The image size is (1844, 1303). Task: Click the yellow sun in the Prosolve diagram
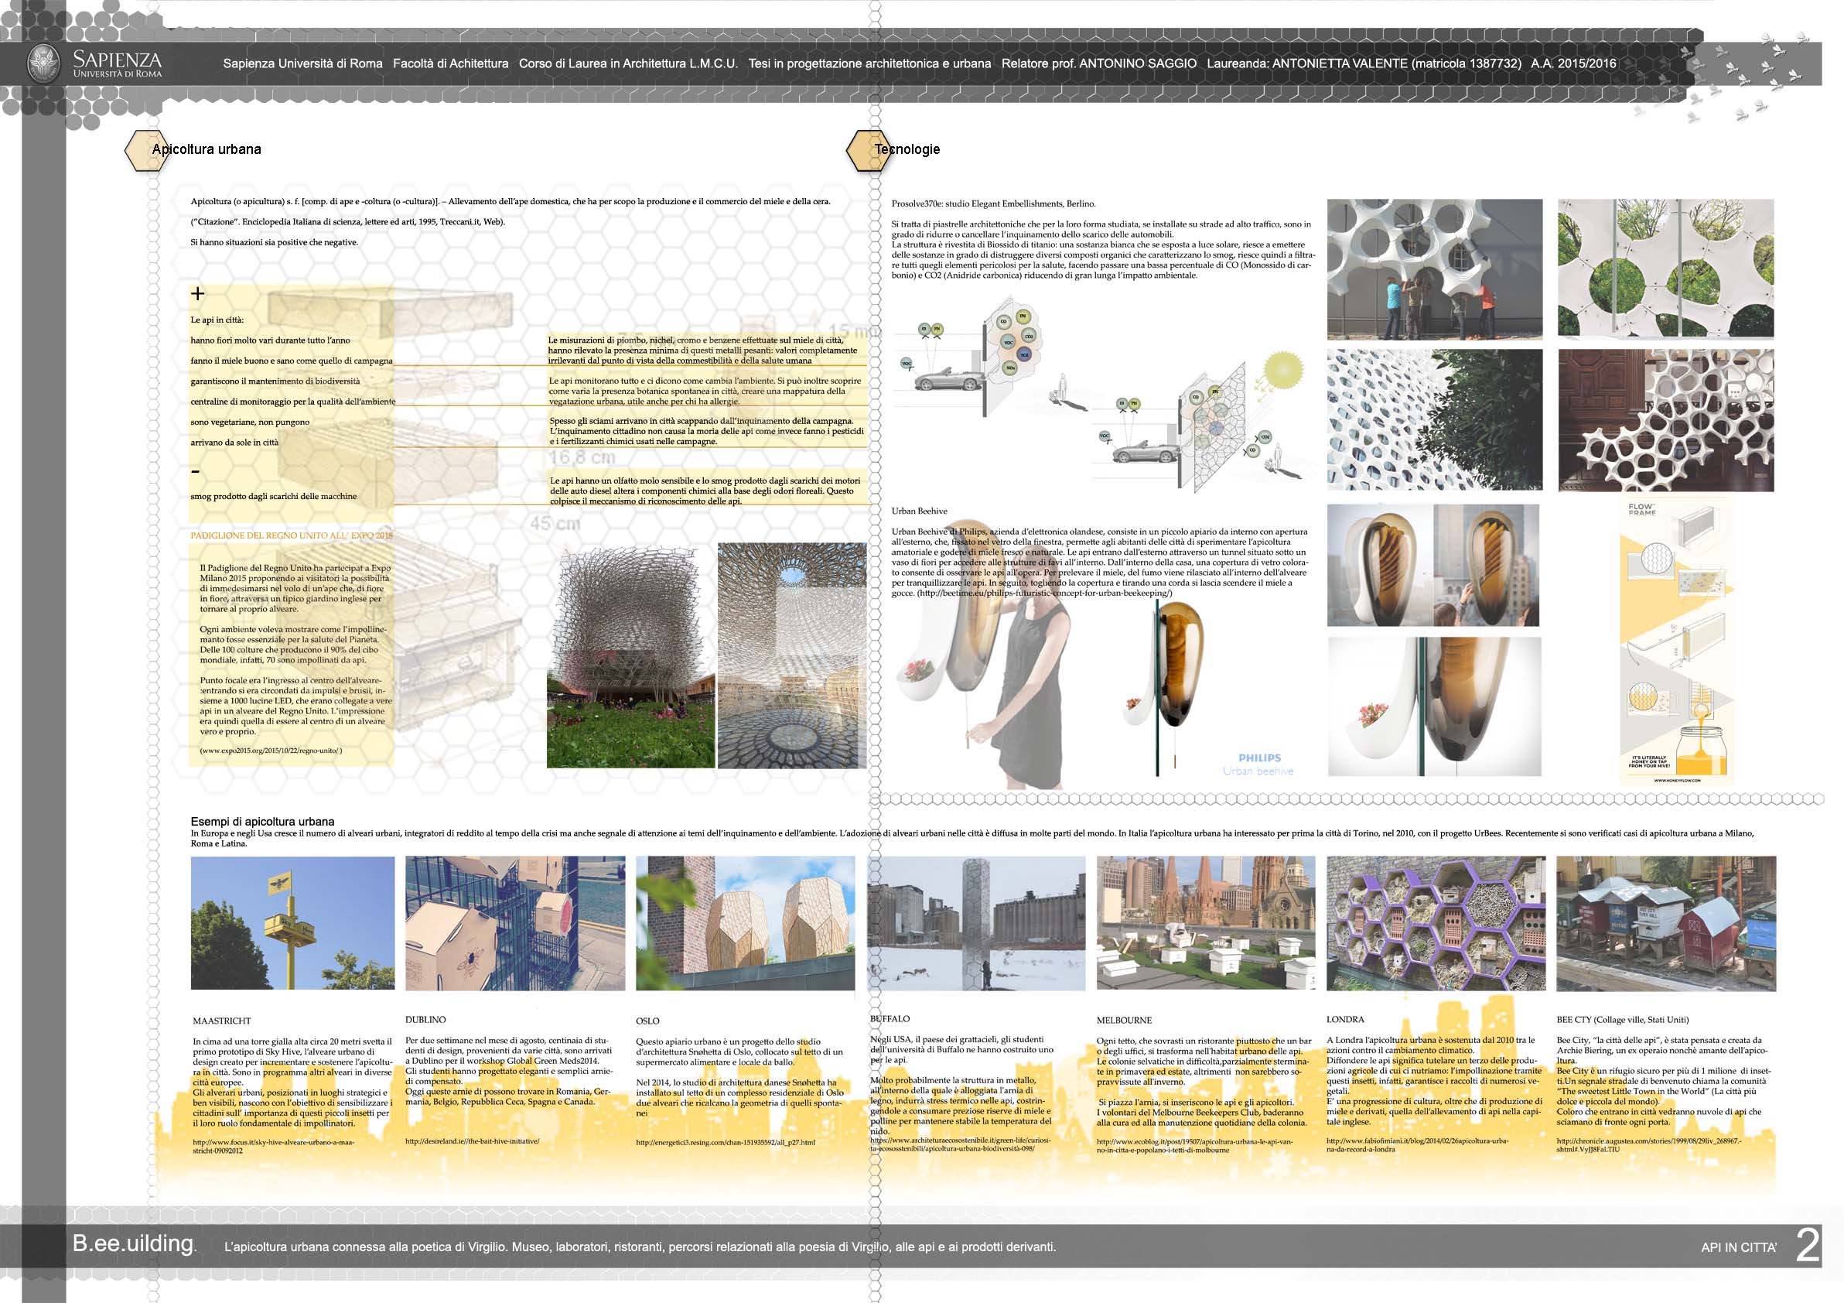1283,369
